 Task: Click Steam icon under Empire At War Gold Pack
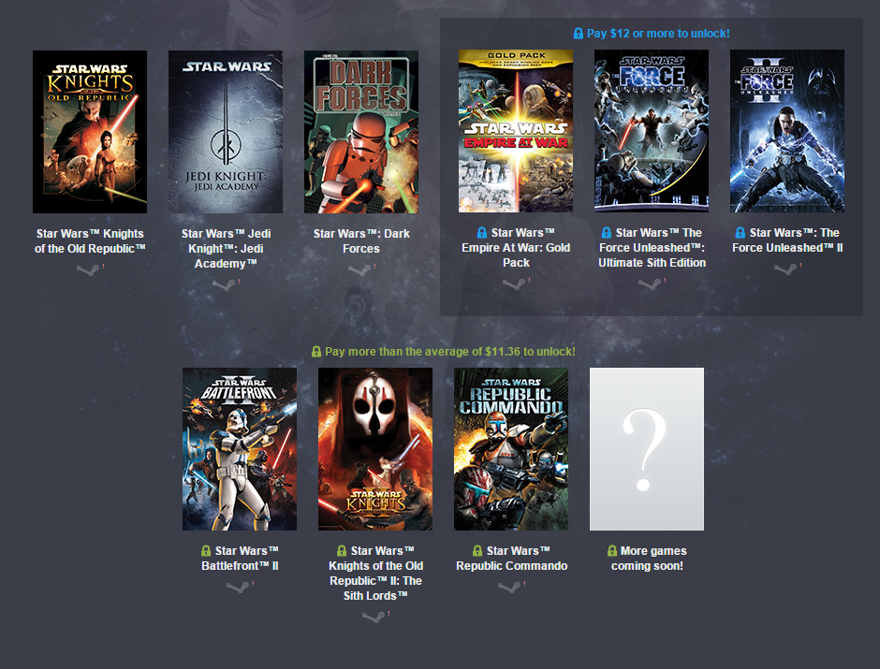(514, 284)
